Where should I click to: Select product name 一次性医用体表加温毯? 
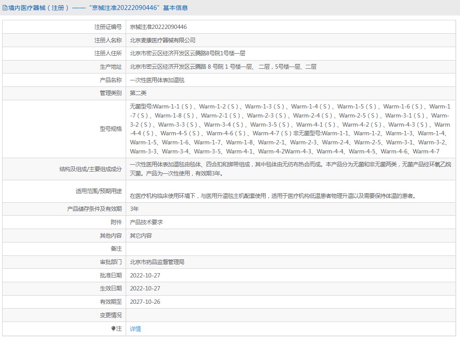point(157,80)
